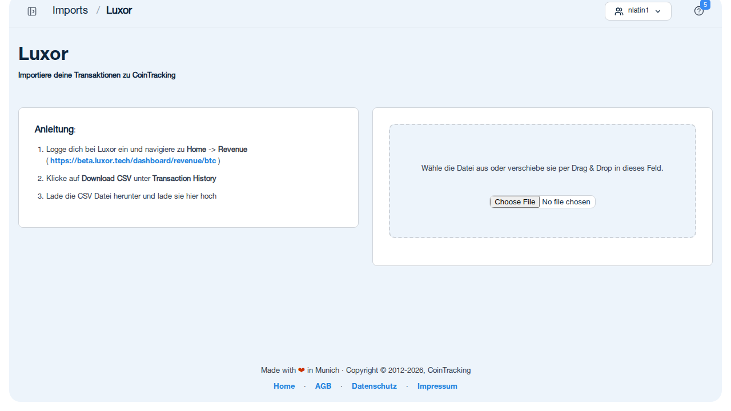Viewport: 731px width, 411px height.
Task: Click the 'No file chosen' text
Action: [x=566, y=202]
